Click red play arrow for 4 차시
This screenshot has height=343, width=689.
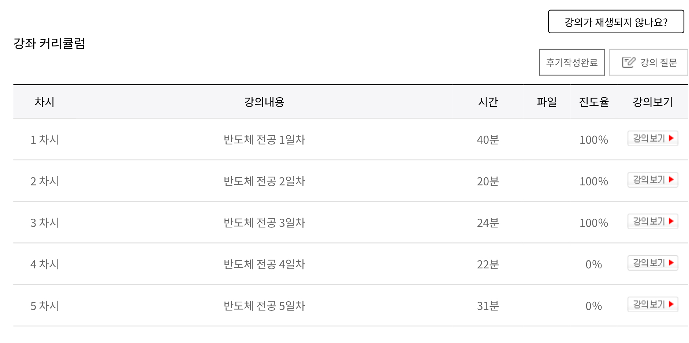click(671, 263)
